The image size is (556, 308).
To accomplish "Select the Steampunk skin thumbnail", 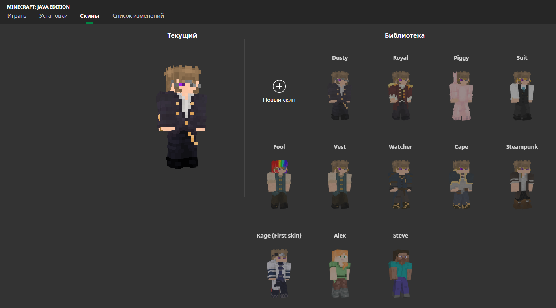I will pos(522,184).
